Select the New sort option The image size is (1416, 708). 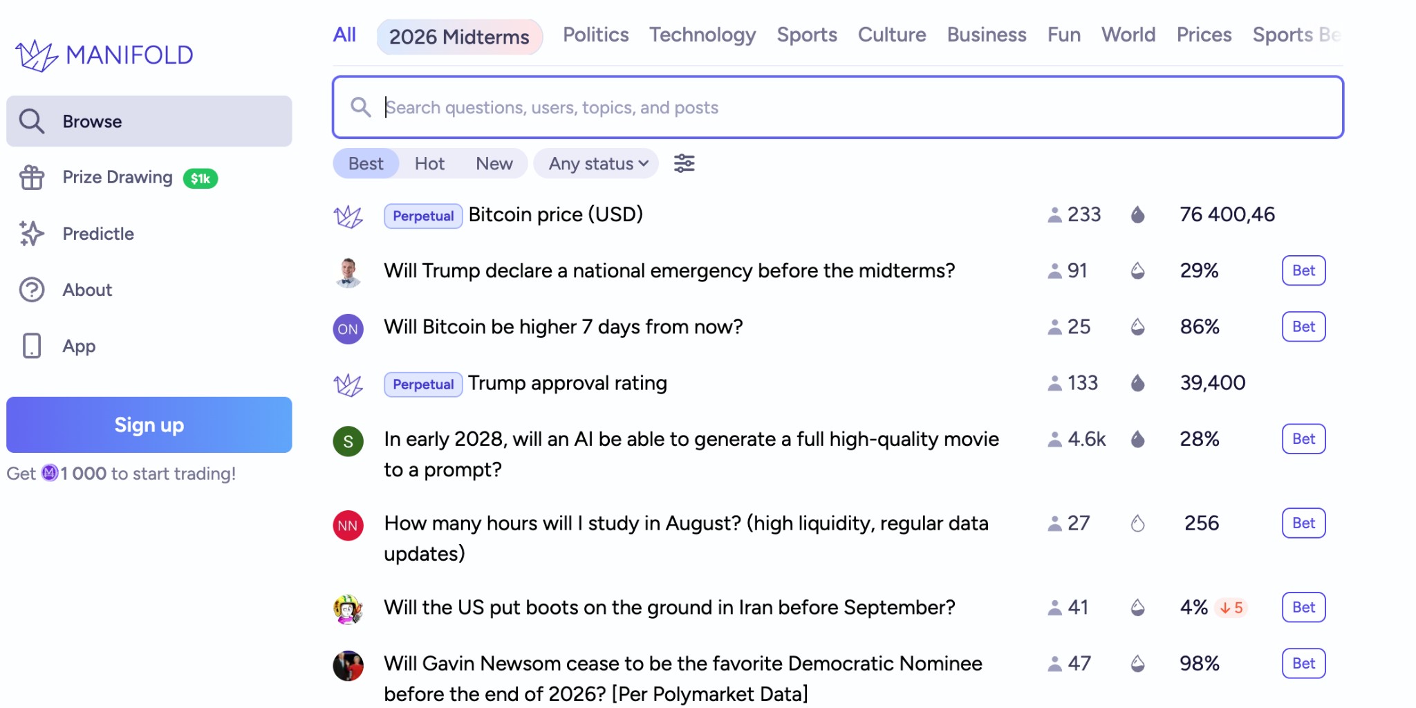click(494, 164)
